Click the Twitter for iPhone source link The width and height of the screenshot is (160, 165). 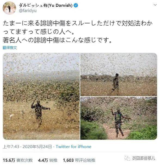73,147
